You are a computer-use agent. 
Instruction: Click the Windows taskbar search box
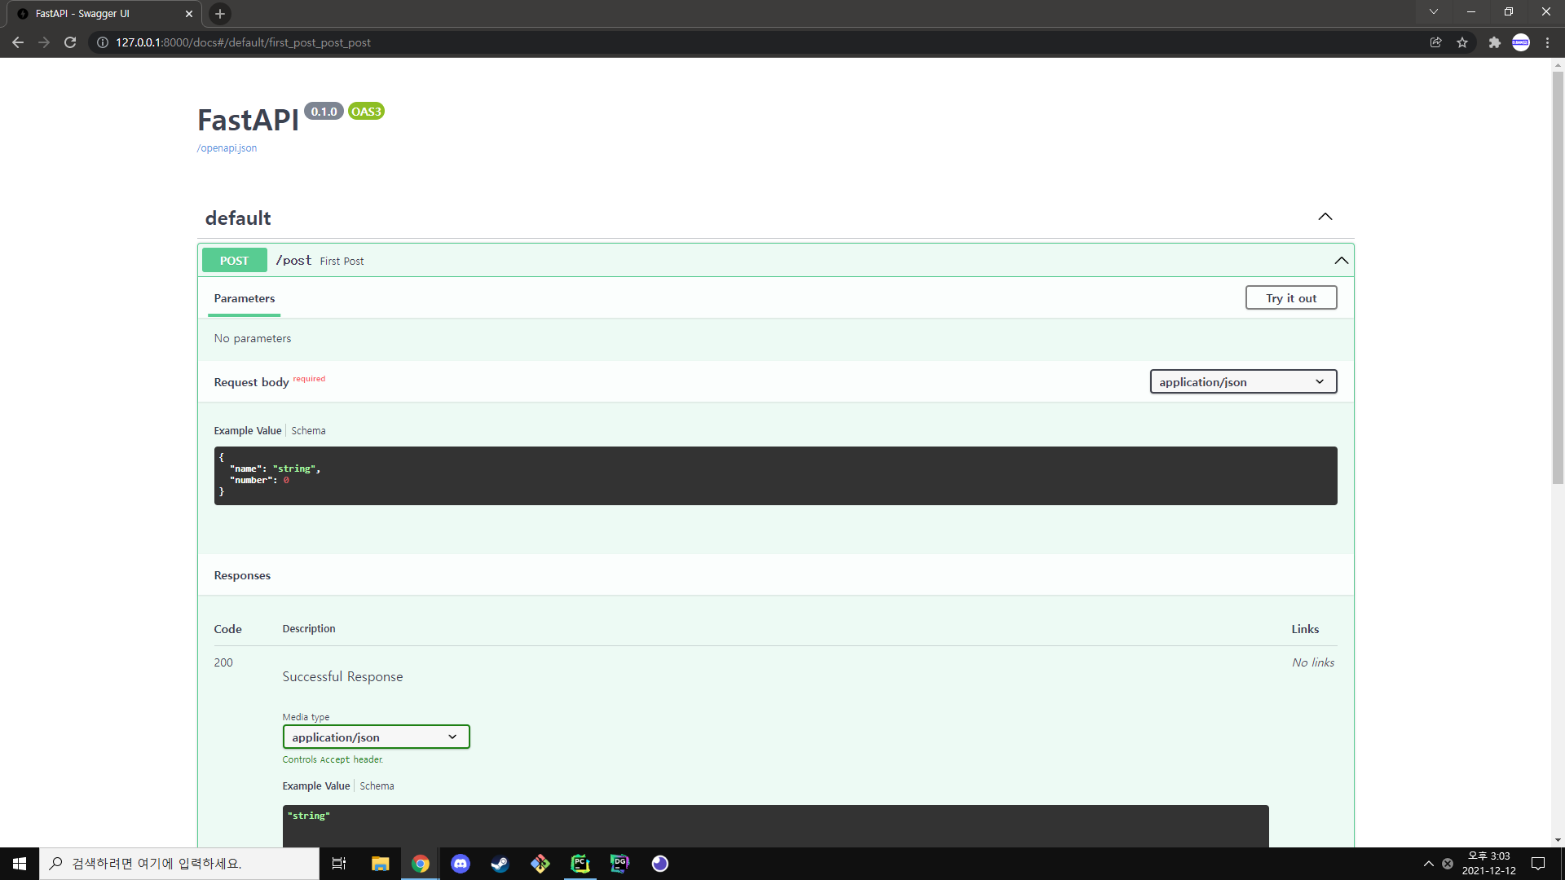[x=179, y=864]
